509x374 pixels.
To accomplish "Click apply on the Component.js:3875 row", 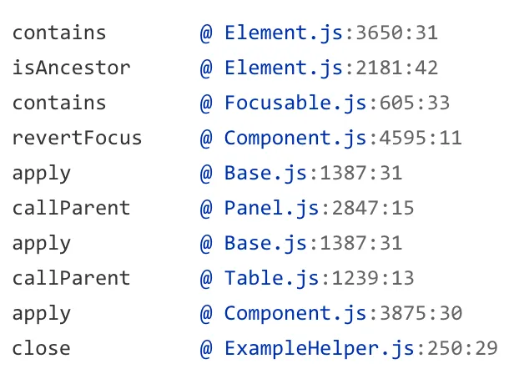I will [x=41, y=313].
